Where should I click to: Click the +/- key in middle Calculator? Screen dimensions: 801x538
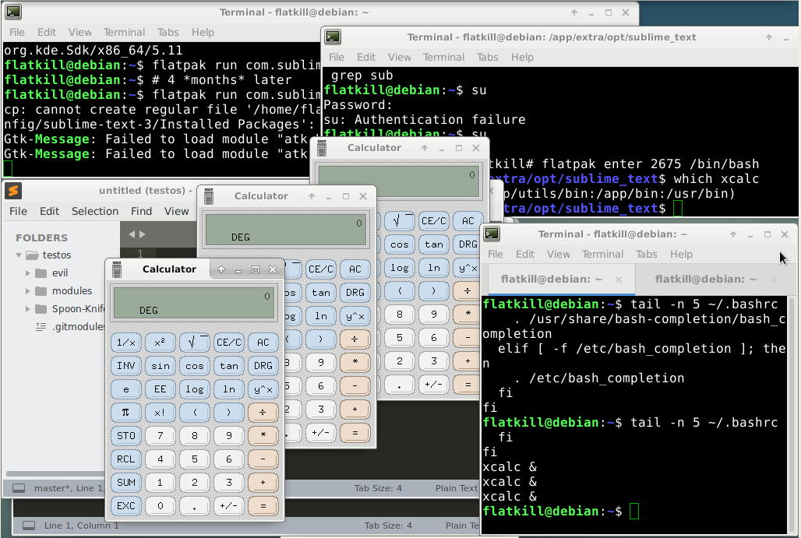point(320,433)
